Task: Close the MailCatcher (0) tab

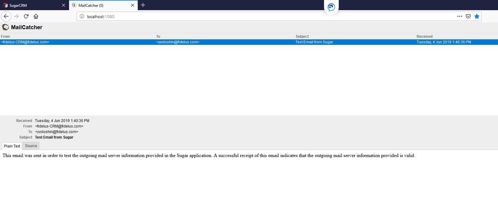Action: [x=132, y=5]
